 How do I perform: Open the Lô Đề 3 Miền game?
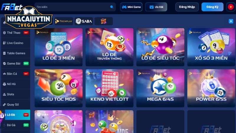pyautogui.click(x=58, y=47)
